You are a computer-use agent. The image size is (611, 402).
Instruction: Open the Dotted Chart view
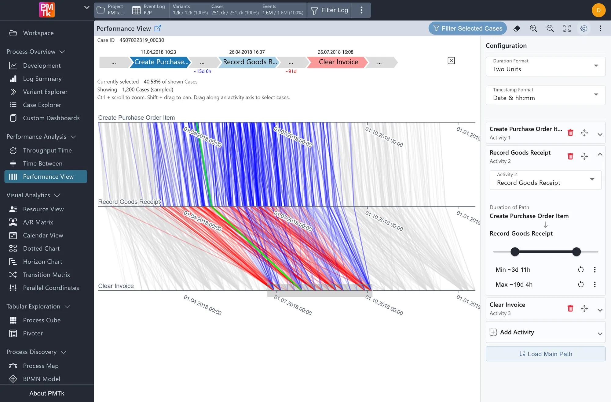pos(41,248)
